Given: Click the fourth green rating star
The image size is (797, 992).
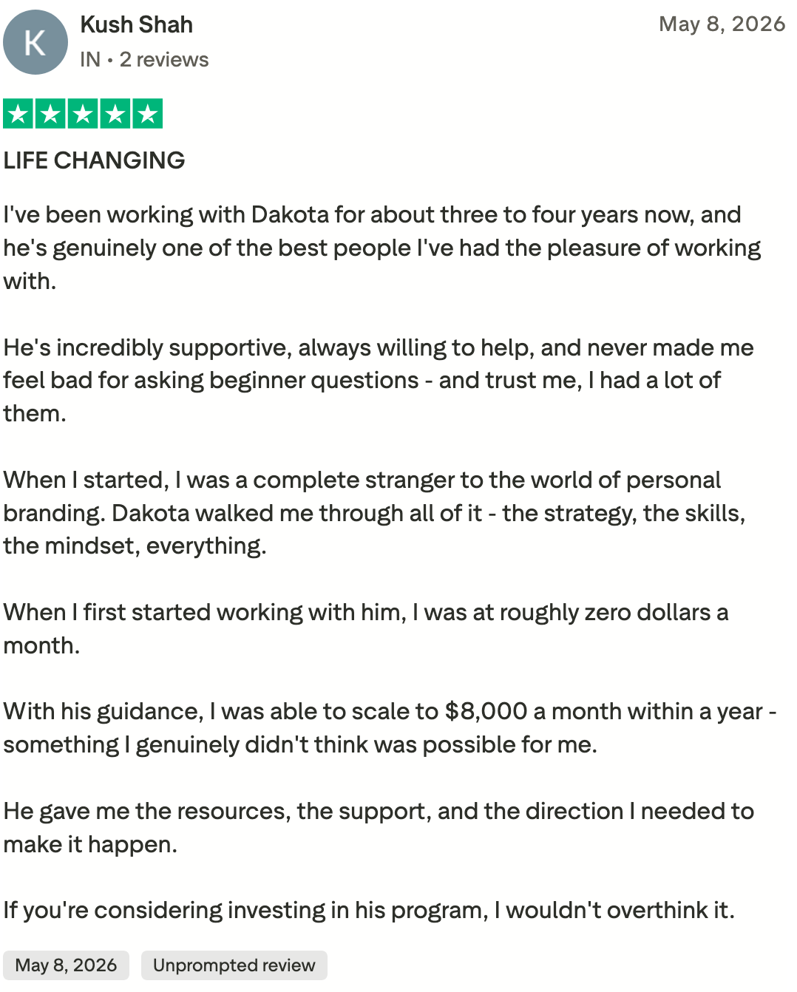Looking at the screenshot, I should pos(115,114).
